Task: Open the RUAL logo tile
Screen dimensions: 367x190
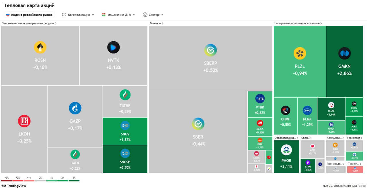Action: (x=331, y=105)
